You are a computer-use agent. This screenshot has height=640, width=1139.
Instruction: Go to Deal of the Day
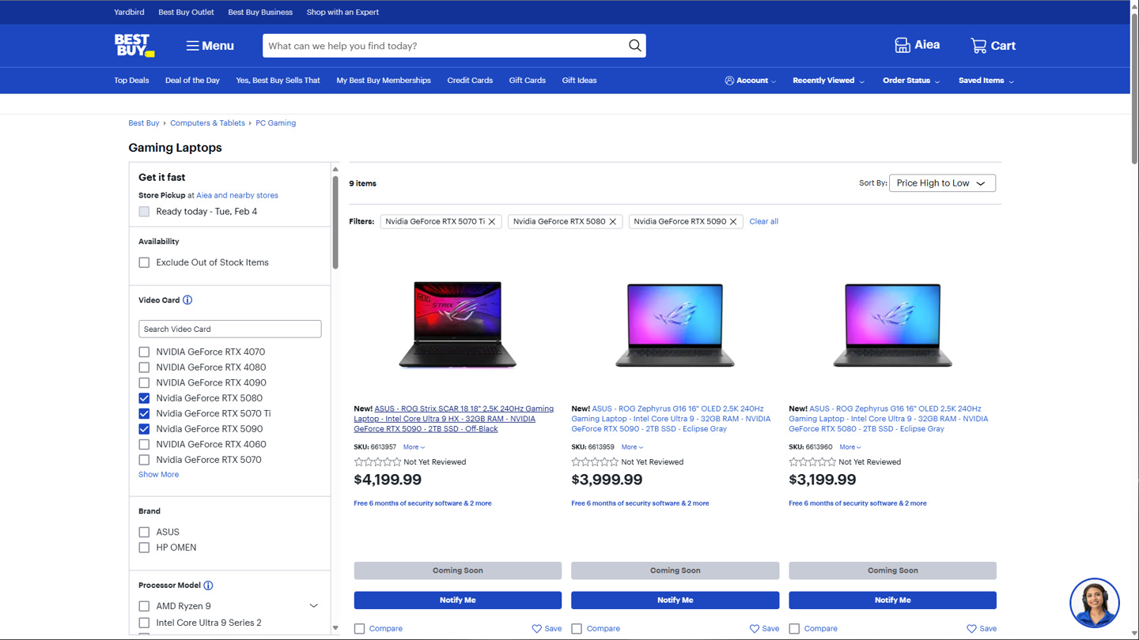pos(192,81)
